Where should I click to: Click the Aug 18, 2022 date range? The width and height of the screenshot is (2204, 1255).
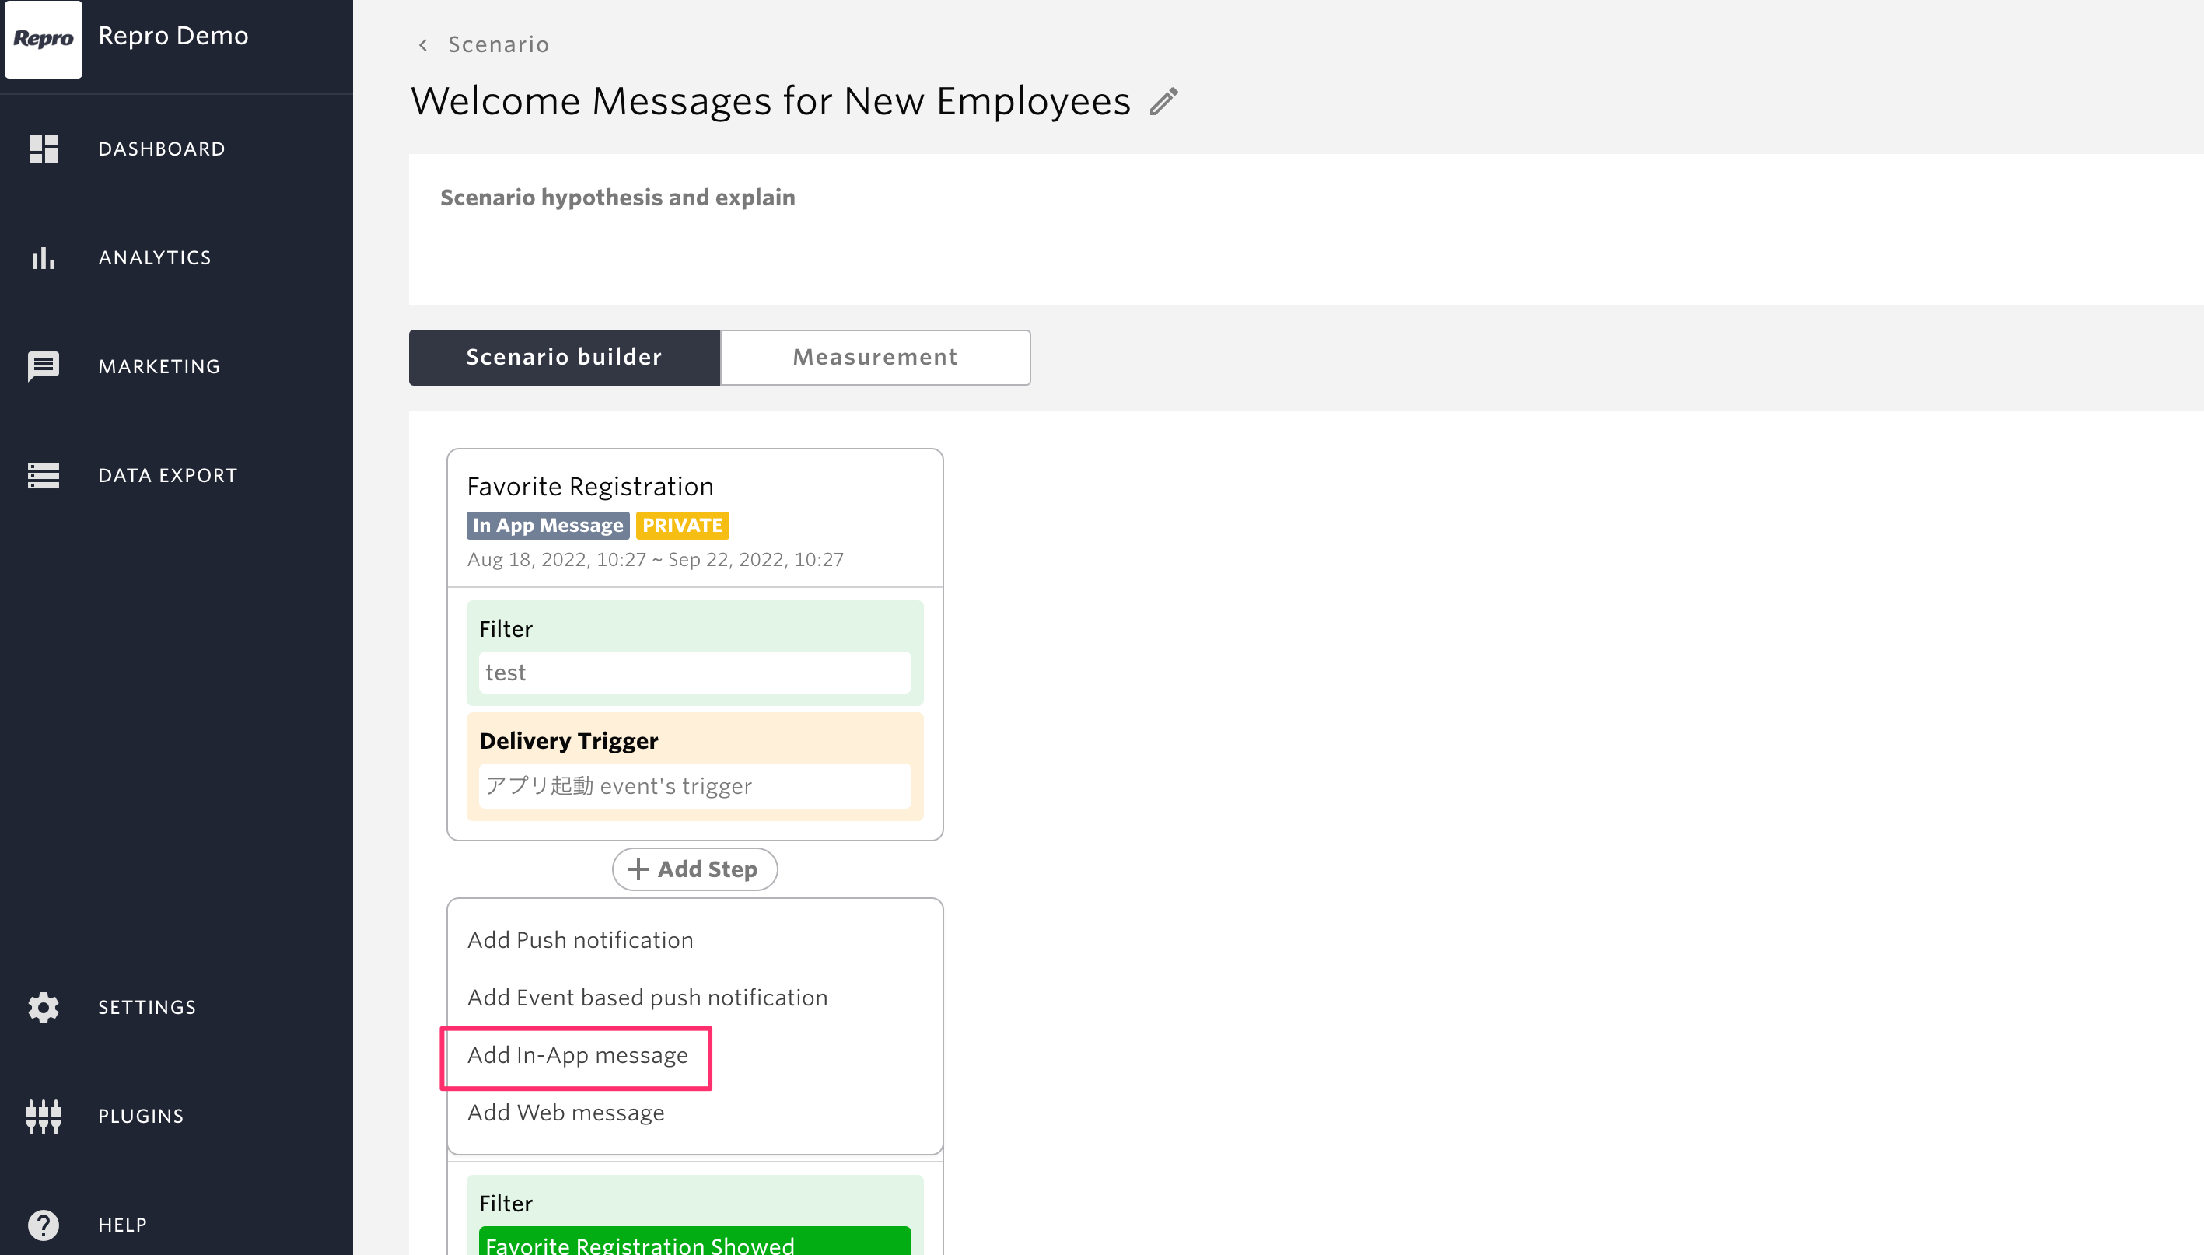tap(655, 559)
